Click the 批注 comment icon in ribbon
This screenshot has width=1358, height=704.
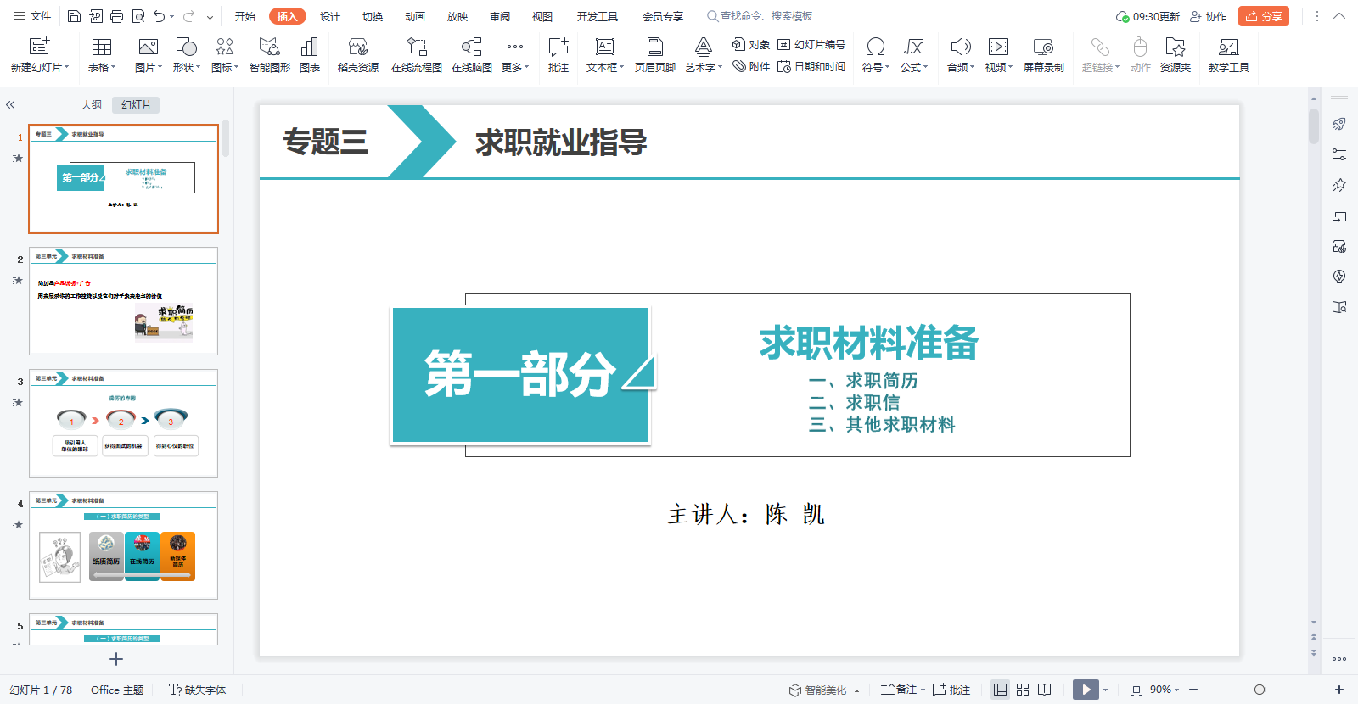pos(558,47)
